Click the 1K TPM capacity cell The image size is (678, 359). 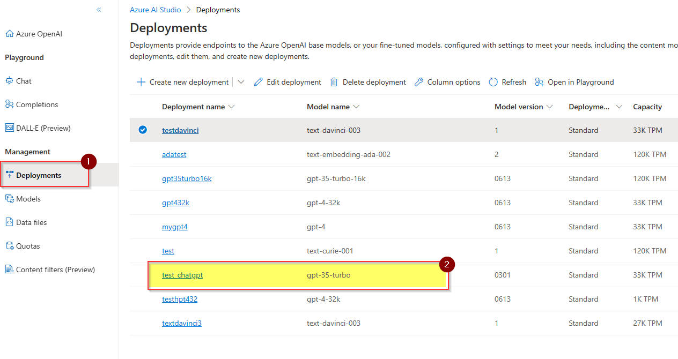pos(645,299)
